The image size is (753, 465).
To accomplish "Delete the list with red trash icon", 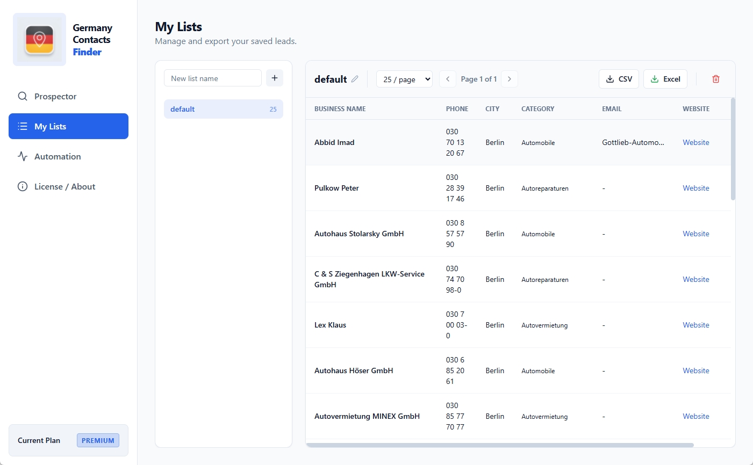I will point(715,79).
